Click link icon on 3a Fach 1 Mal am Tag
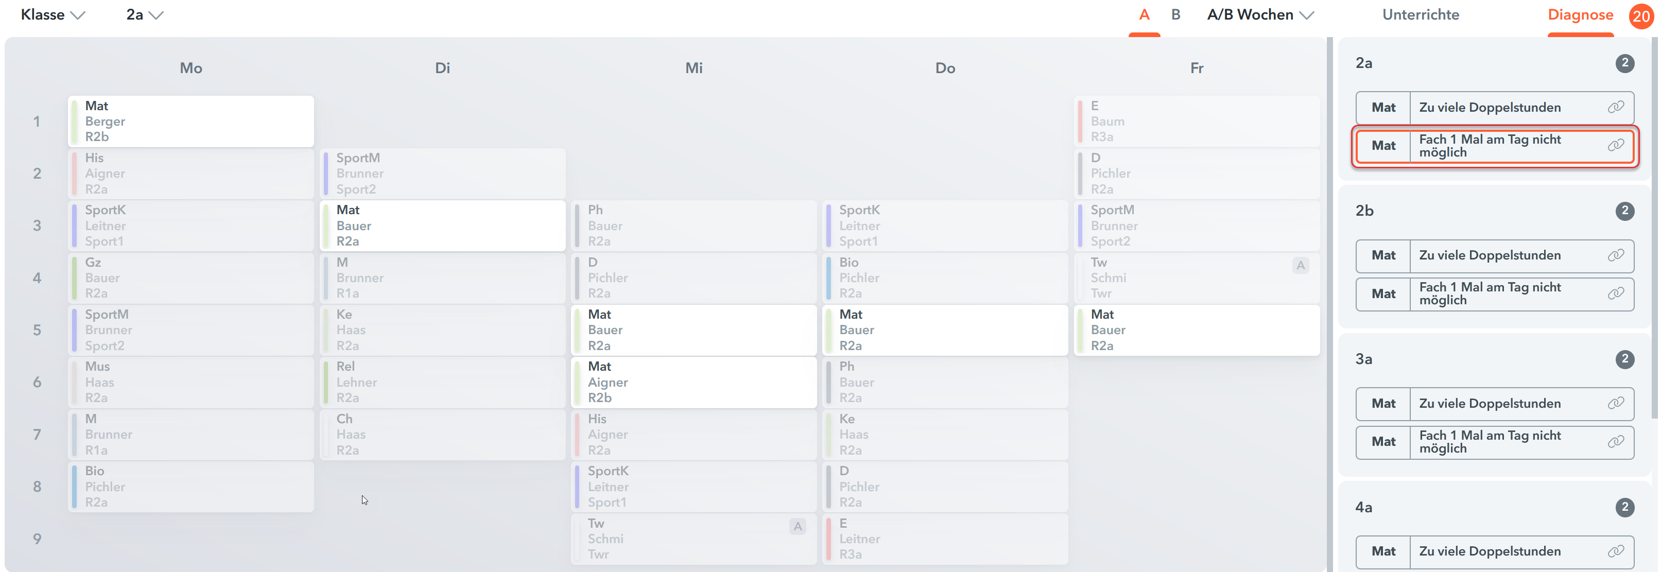Image resolution: width=1661 pixels, height=572 pixels. point(1615,441)
